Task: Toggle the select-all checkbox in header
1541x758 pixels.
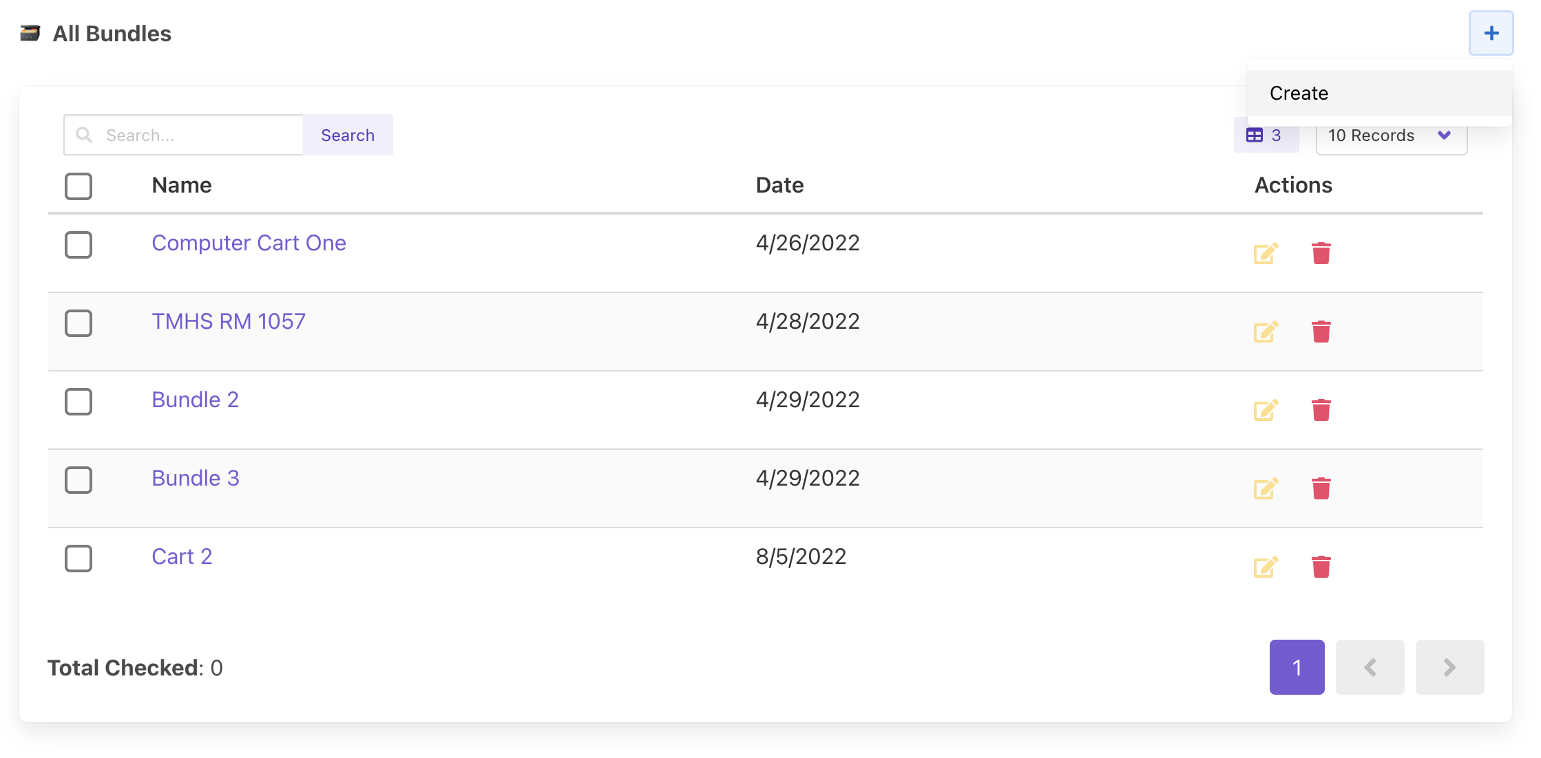Action: tap(78, 186)
